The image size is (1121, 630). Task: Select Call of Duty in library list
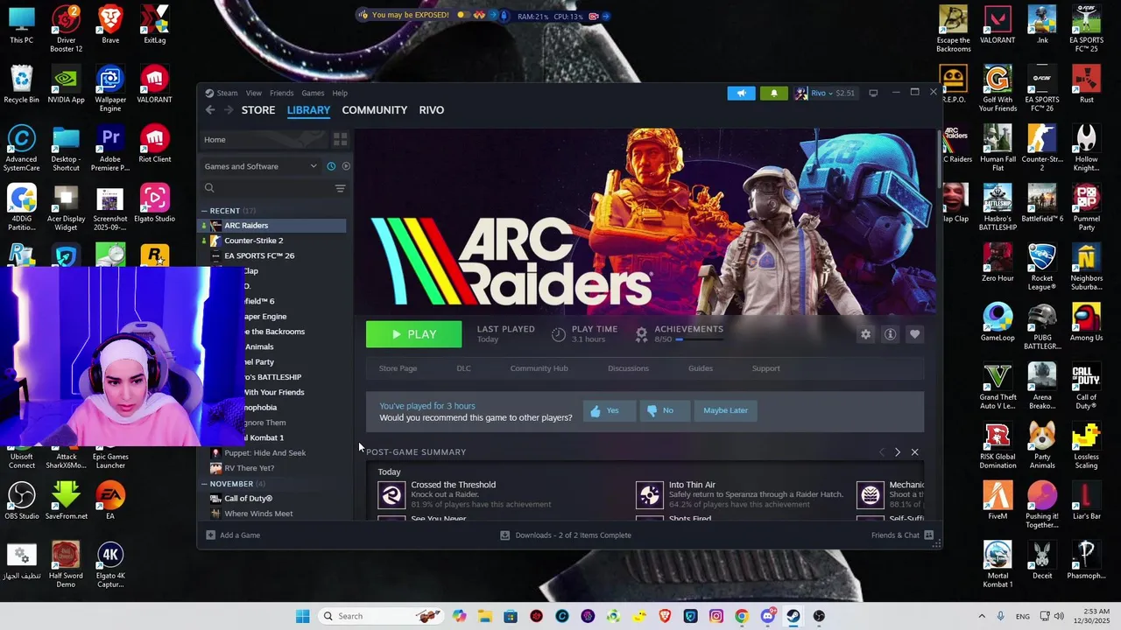pos(273,499)
